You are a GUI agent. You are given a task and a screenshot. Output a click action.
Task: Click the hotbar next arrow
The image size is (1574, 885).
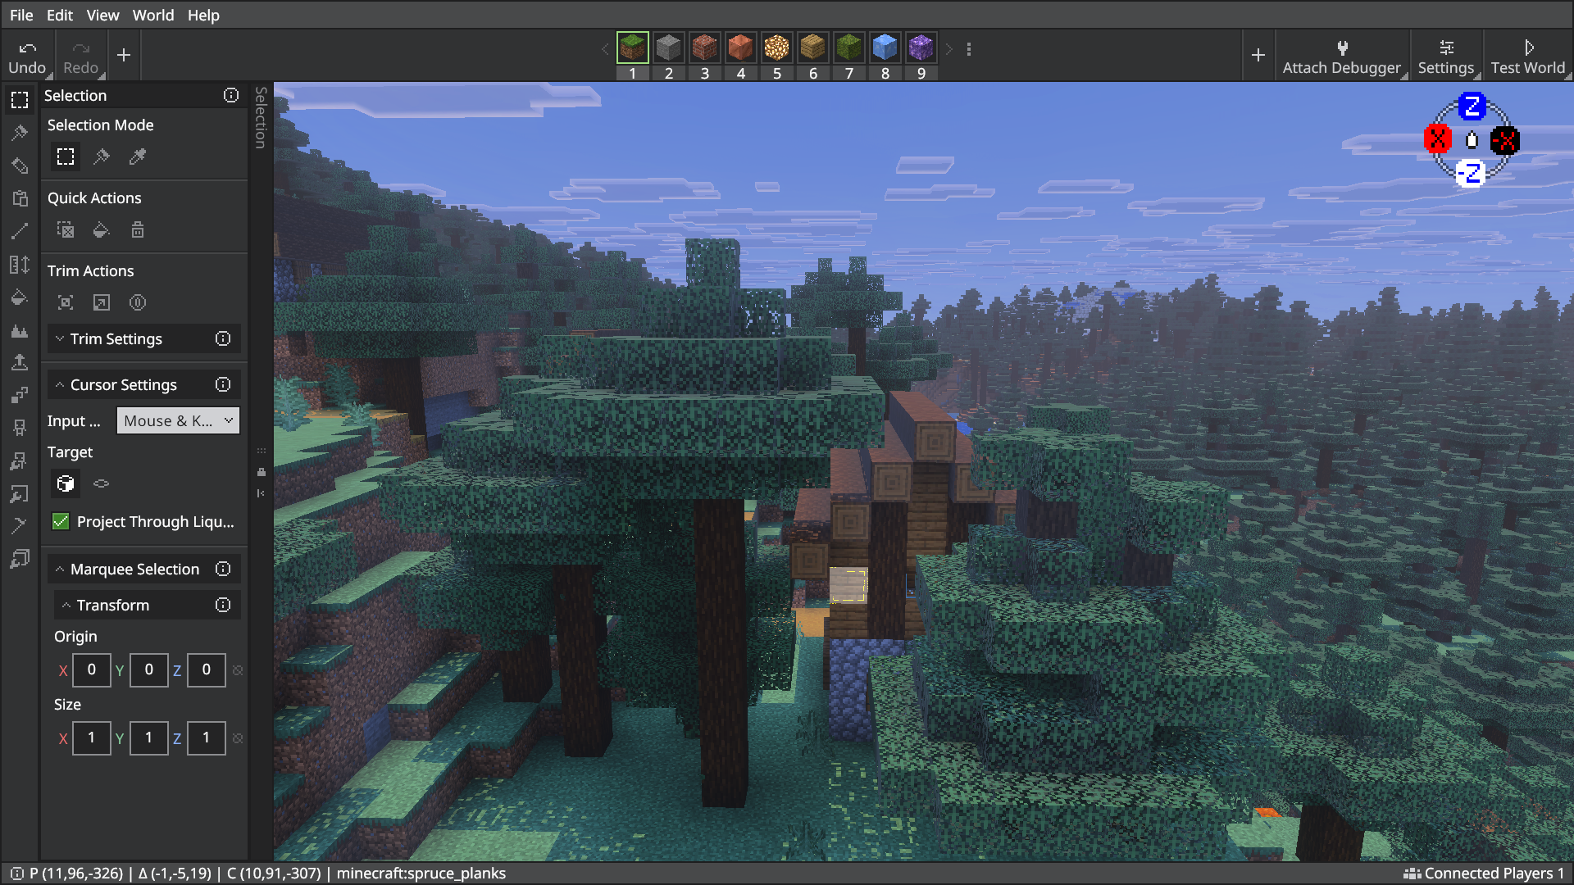pyautogui.click(x=949, y=49)
